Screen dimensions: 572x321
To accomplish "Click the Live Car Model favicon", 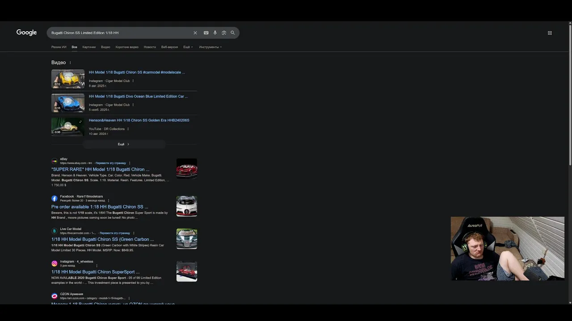I will coord(55,231).
